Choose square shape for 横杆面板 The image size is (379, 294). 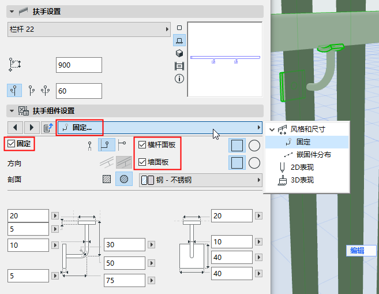click(237, 146)
